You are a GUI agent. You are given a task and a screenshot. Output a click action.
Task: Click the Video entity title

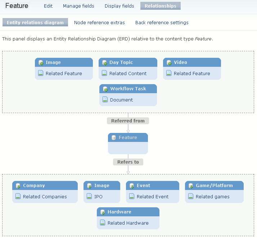[x=180, y=62]
